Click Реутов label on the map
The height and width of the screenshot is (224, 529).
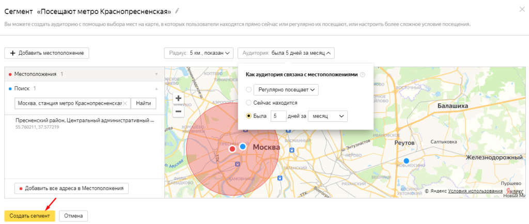point(404,143)
